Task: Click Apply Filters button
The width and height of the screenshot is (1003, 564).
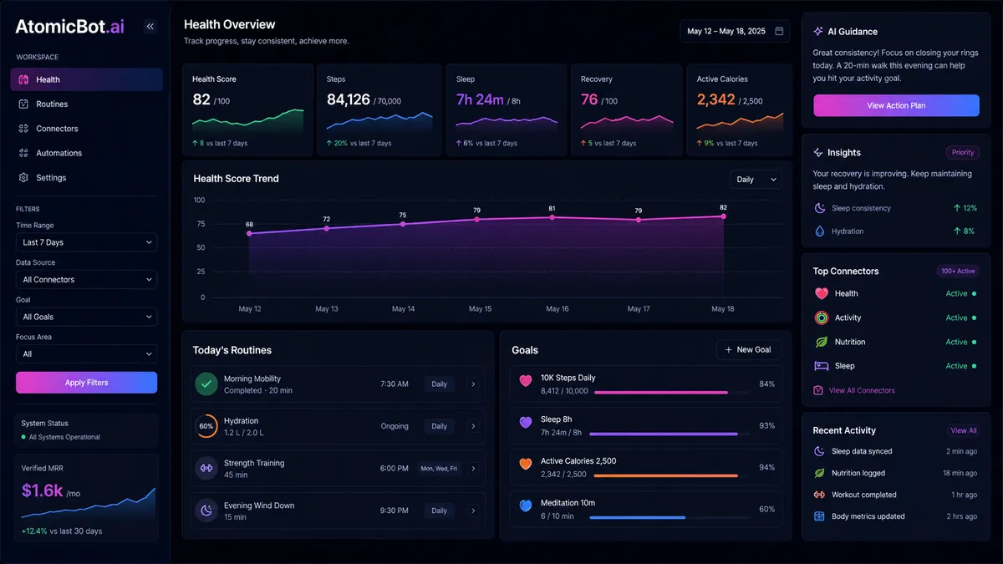Action: click(86, 383)
